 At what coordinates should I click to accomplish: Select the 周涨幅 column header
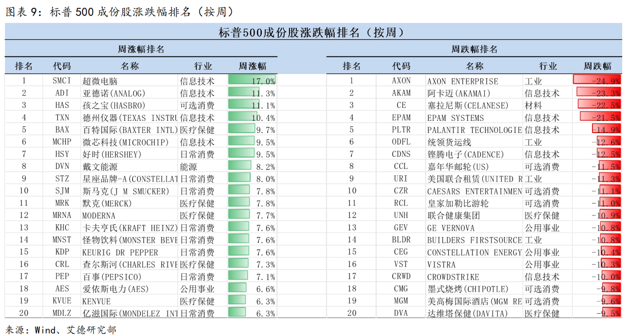point(252,66)
